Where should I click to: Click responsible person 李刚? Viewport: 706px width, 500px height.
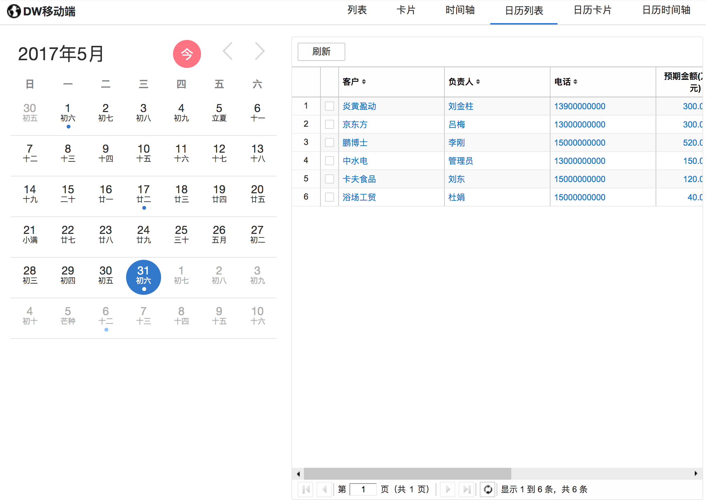tap(457, 143)
